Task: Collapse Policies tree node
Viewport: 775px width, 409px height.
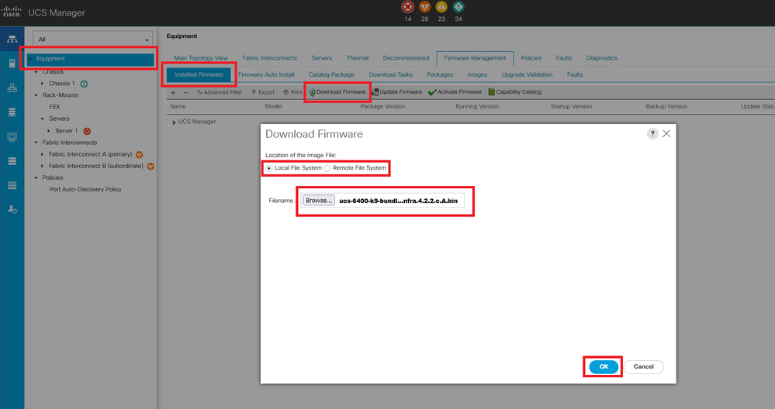Action: coord(36,177)
